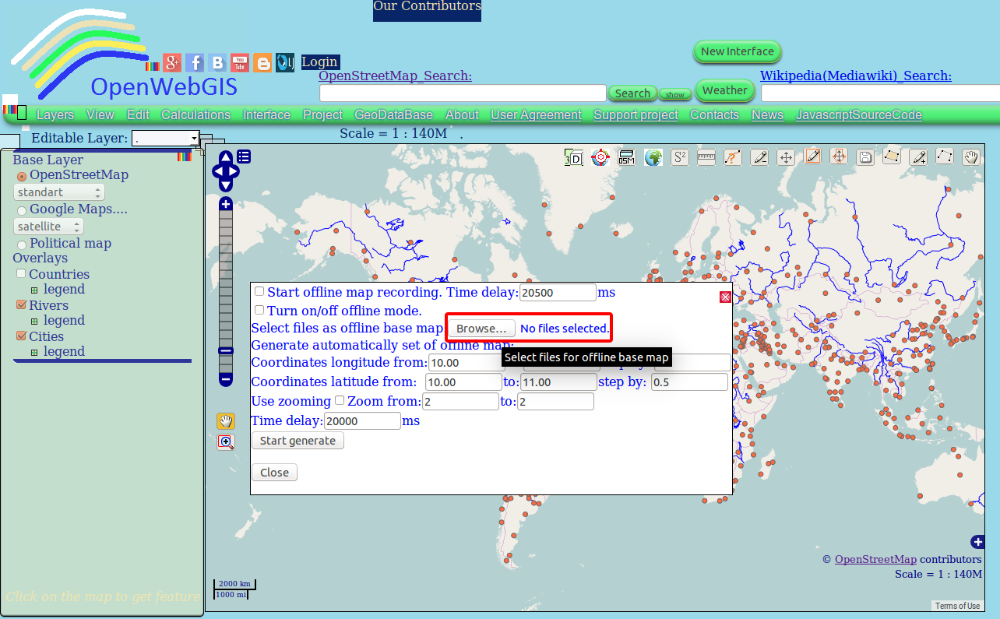Open the YouTube channel icon
The height and width of the screenshot is (619, 1000).
[240, 63]
